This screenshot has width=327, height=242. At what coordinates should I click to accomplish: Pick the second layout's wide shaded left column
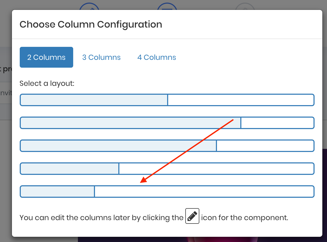(131, 123)
